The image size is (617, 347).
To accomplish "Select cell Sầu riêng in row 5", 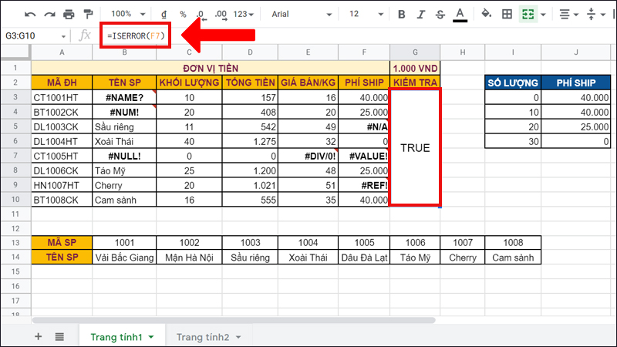I will click(124, 126).
